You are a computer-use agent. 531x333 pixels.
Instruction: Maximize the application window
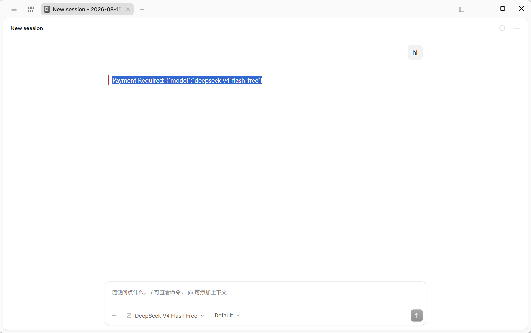coord(503,9)
